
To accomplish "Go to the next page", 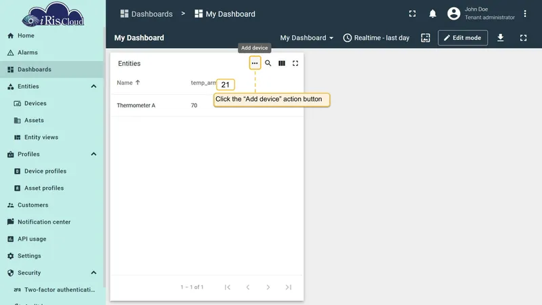I will point(268,287).
